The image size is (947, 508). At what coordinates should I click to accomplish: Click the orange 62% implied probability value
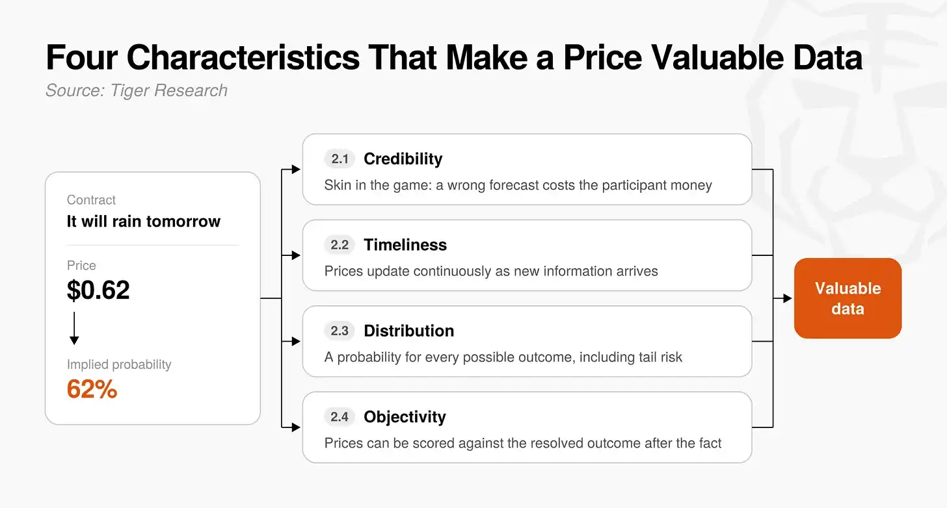92,389
